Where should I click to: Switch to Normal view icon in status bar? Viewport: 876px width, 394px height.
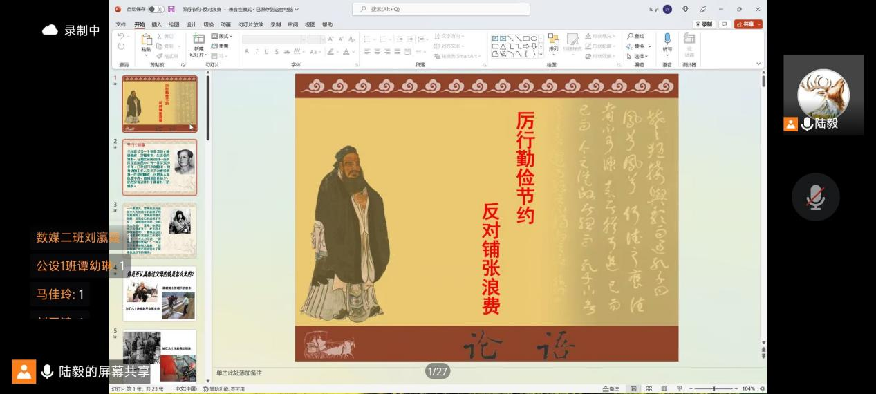633,389
